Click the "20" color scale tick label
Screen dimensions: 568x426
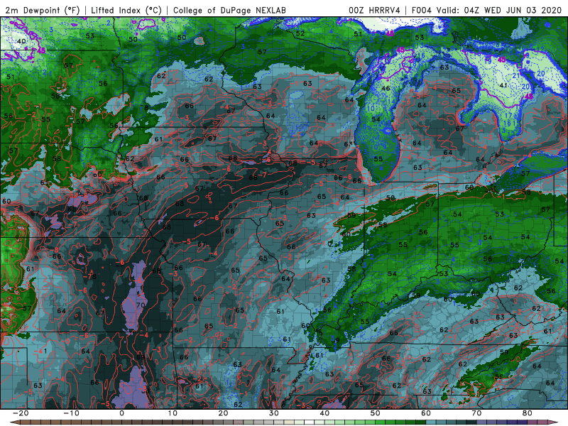click(x=223, y=413)
